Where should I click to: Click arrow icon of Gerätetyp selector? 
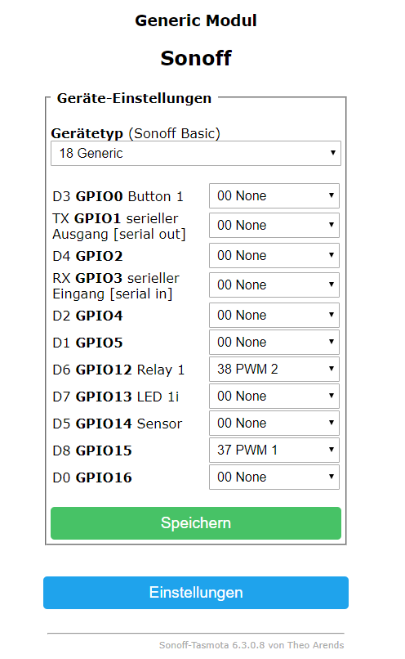click(333, 153)
